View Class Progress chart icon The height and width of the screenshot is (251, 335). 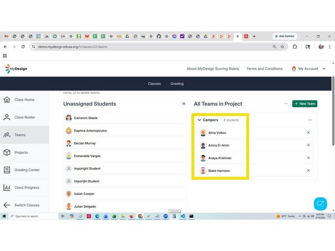coord(7,187)
